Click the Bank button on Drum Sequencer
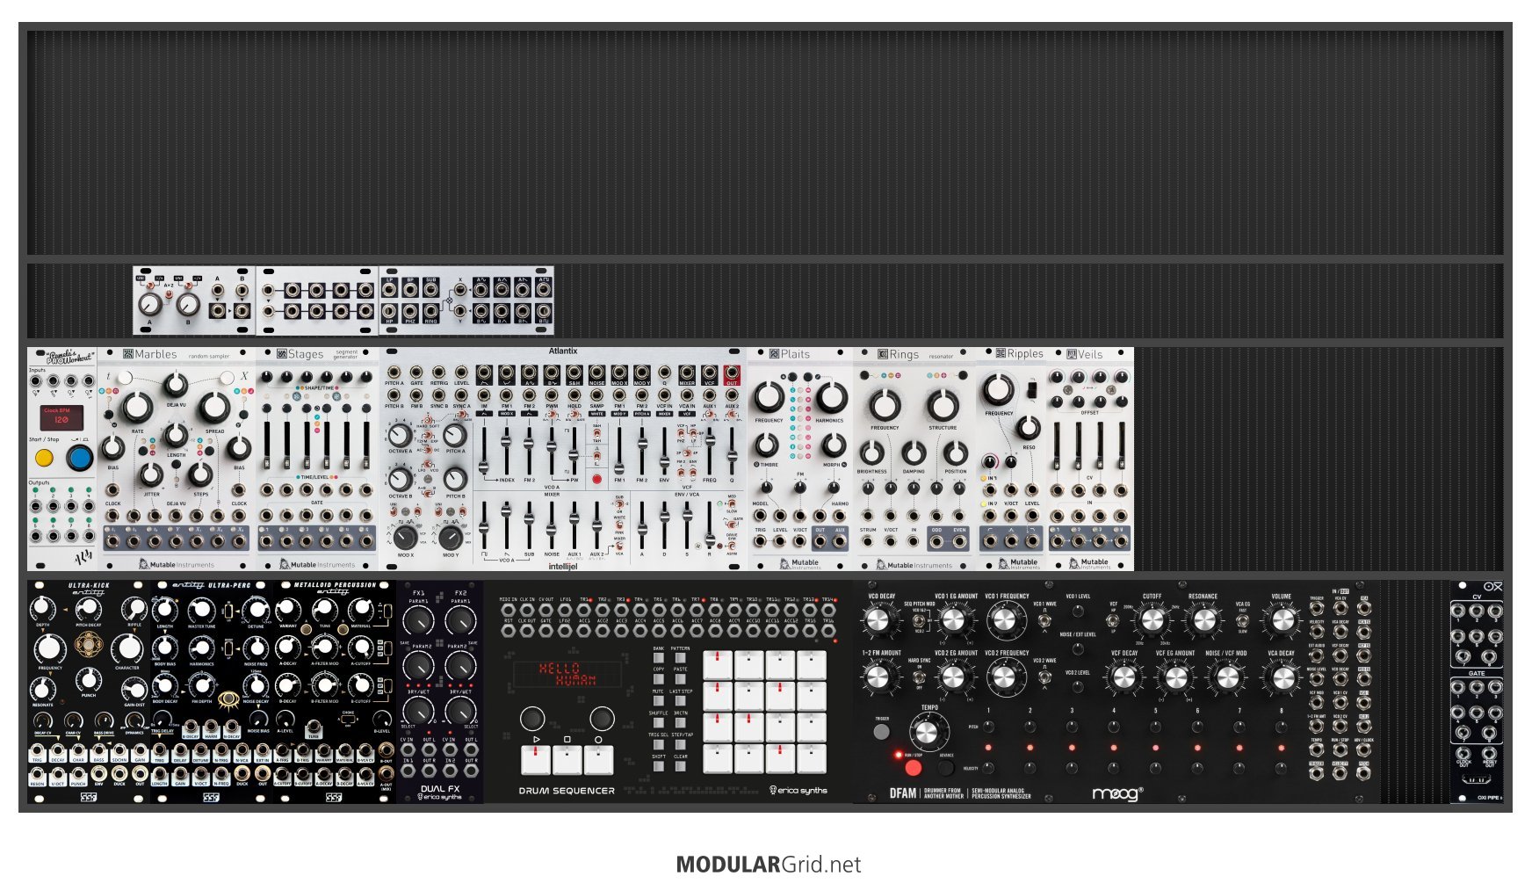This screenshot has height=883, width=1539. pyautogui.click(x=659, y=657)
